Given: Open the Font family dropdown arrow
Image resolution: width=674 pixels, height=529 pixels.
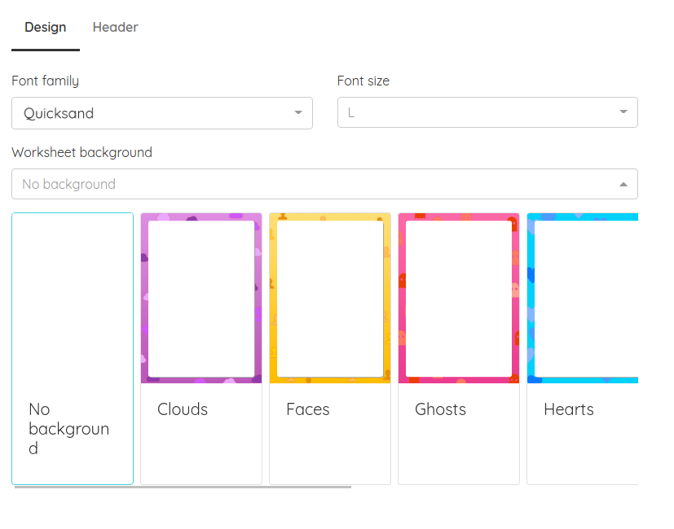Looking at the screenshot, I should (297, 113).
